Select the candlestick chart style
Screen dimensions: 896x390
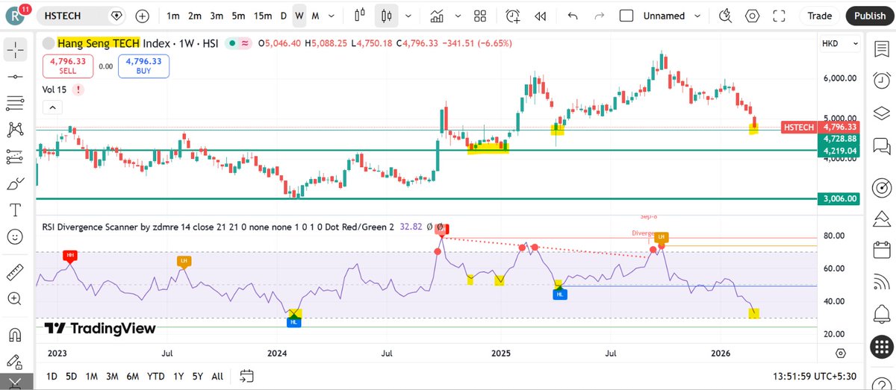386,16
